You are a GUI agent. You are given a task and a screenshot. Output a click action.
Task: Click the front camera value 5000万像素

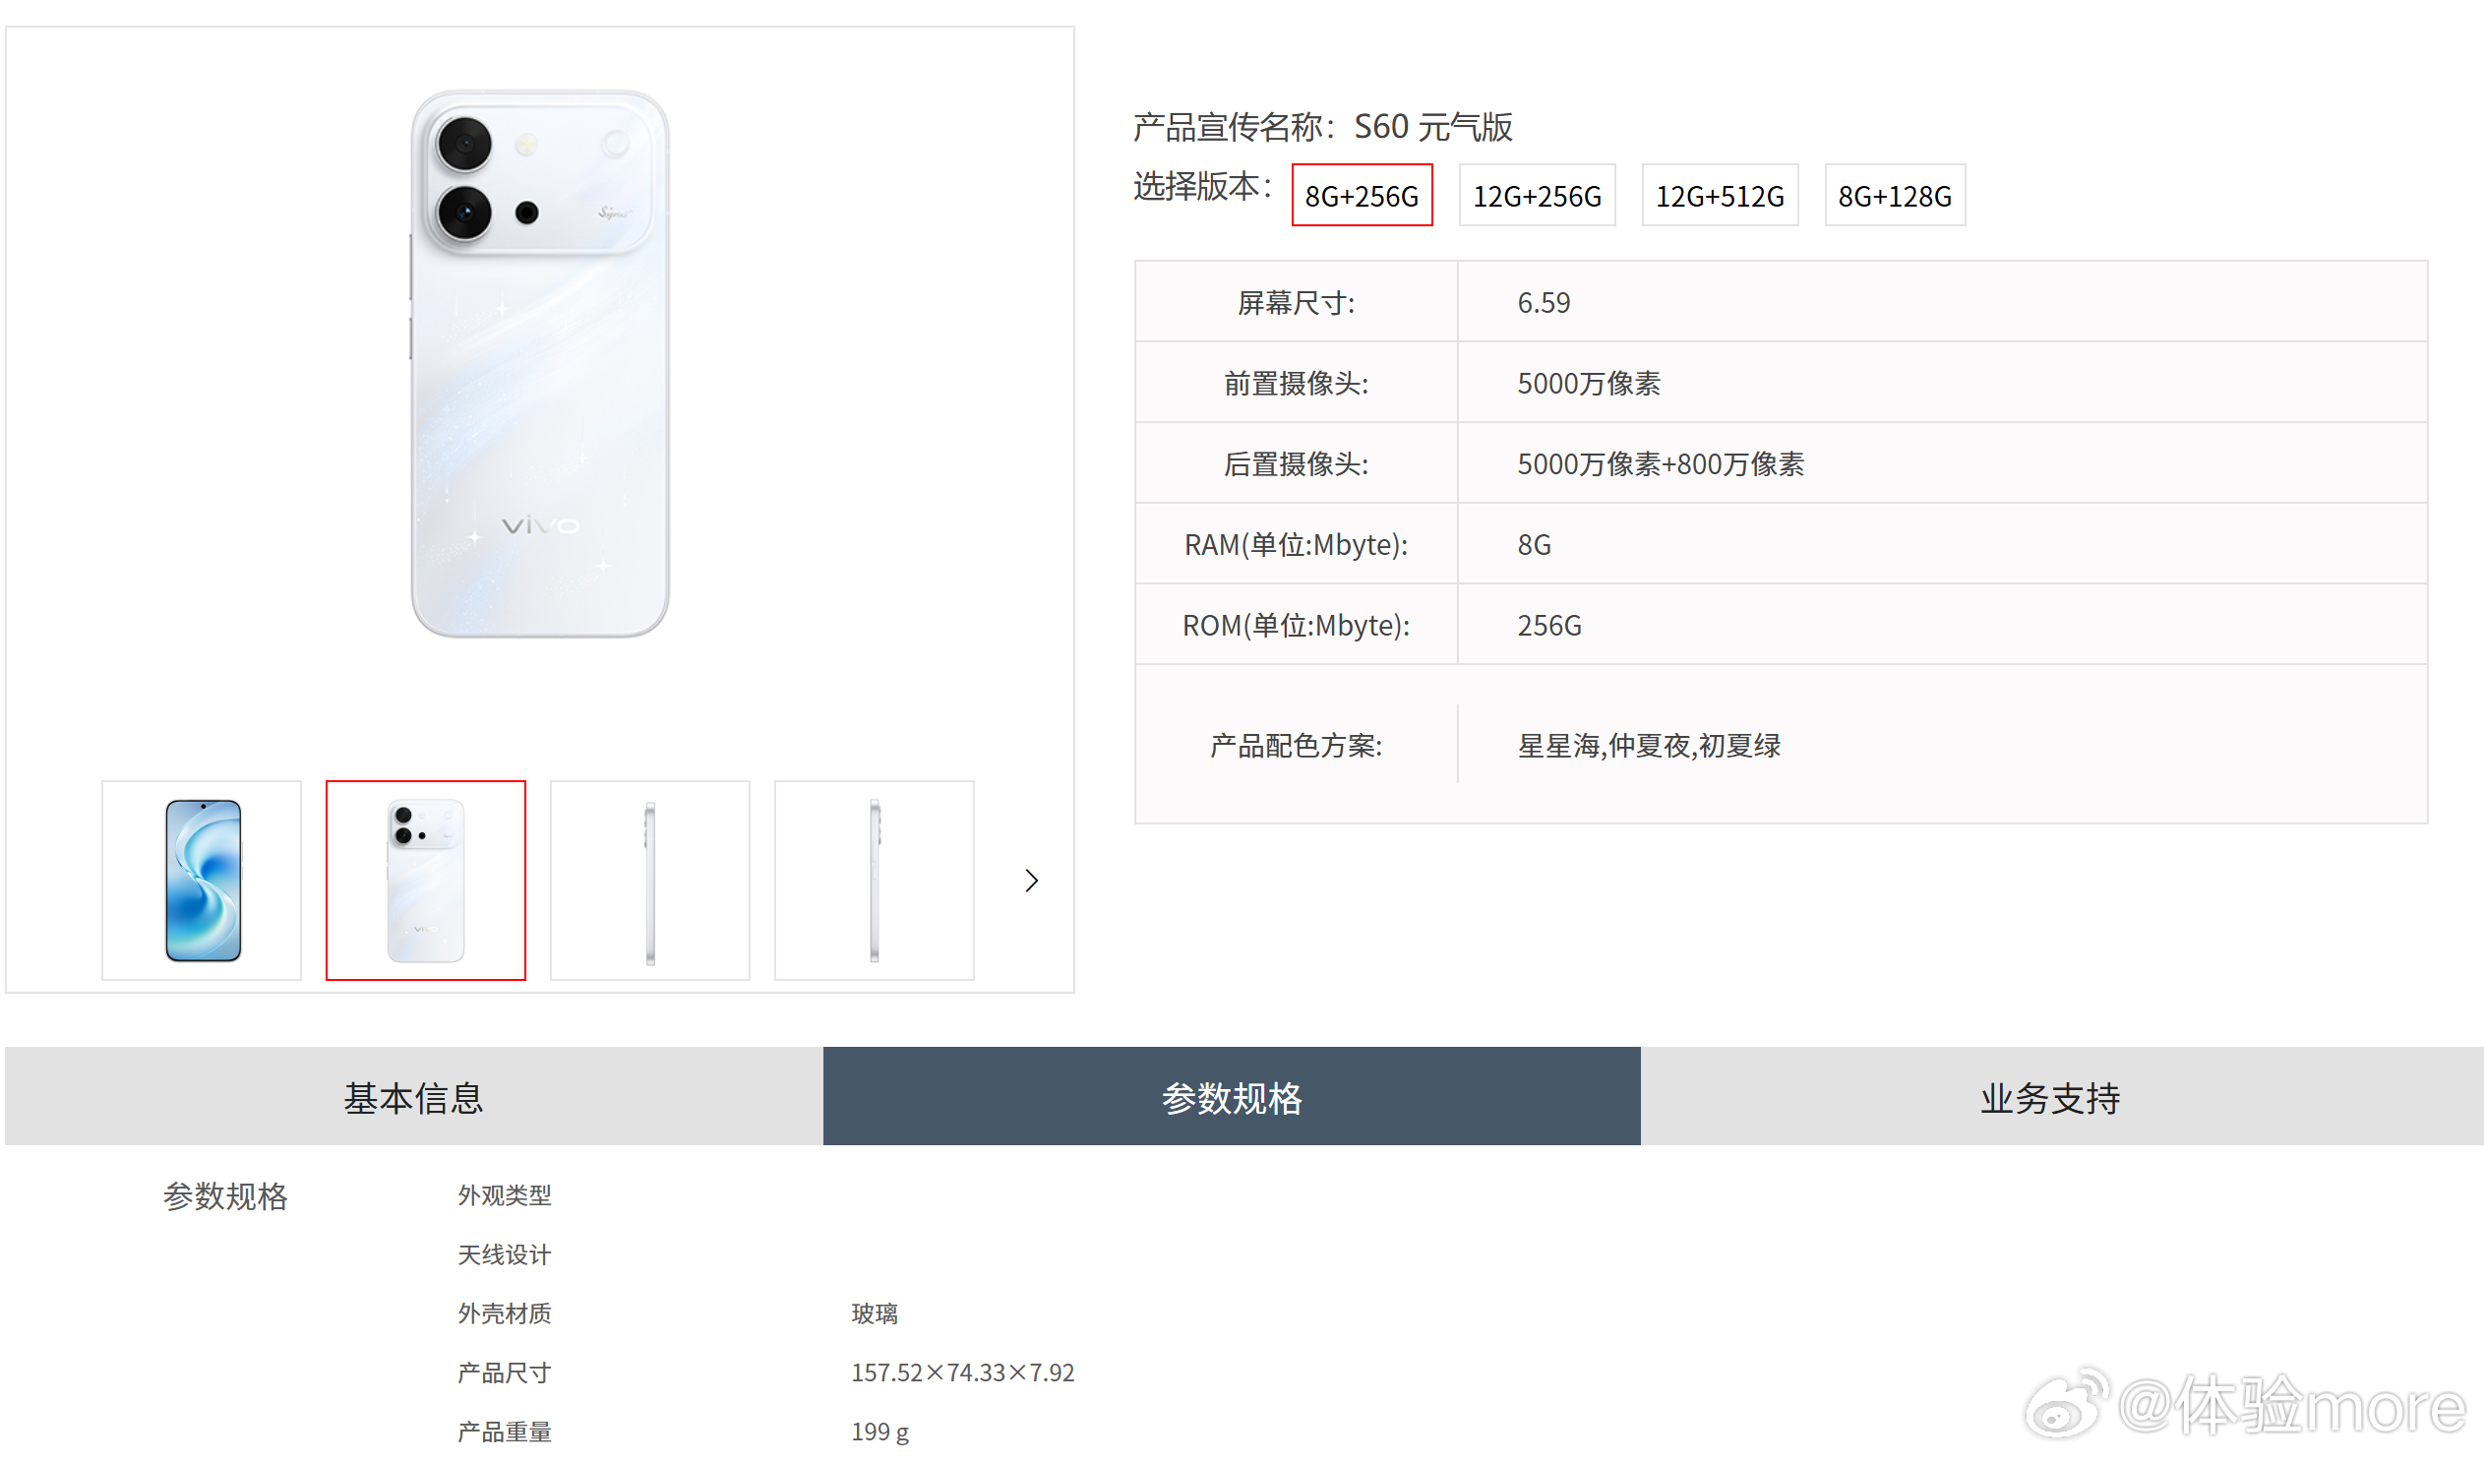click(x=1589, y=384)
